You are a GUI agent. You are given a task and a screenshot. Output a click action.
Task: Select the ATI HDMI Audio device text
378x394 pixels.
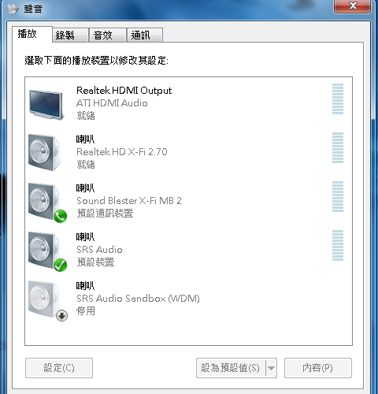(112, 103)
